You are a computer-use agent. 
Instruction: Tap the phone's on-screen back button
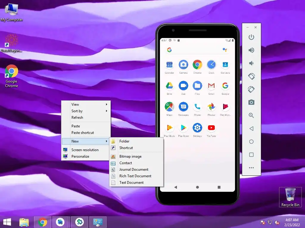176,187
